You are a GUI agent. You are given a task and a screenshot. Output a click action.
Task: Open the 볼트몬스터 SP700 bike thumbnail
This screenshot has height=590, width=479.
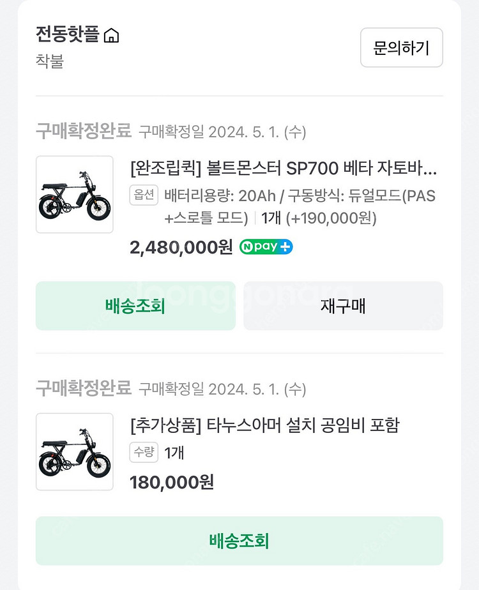(75, 194)
